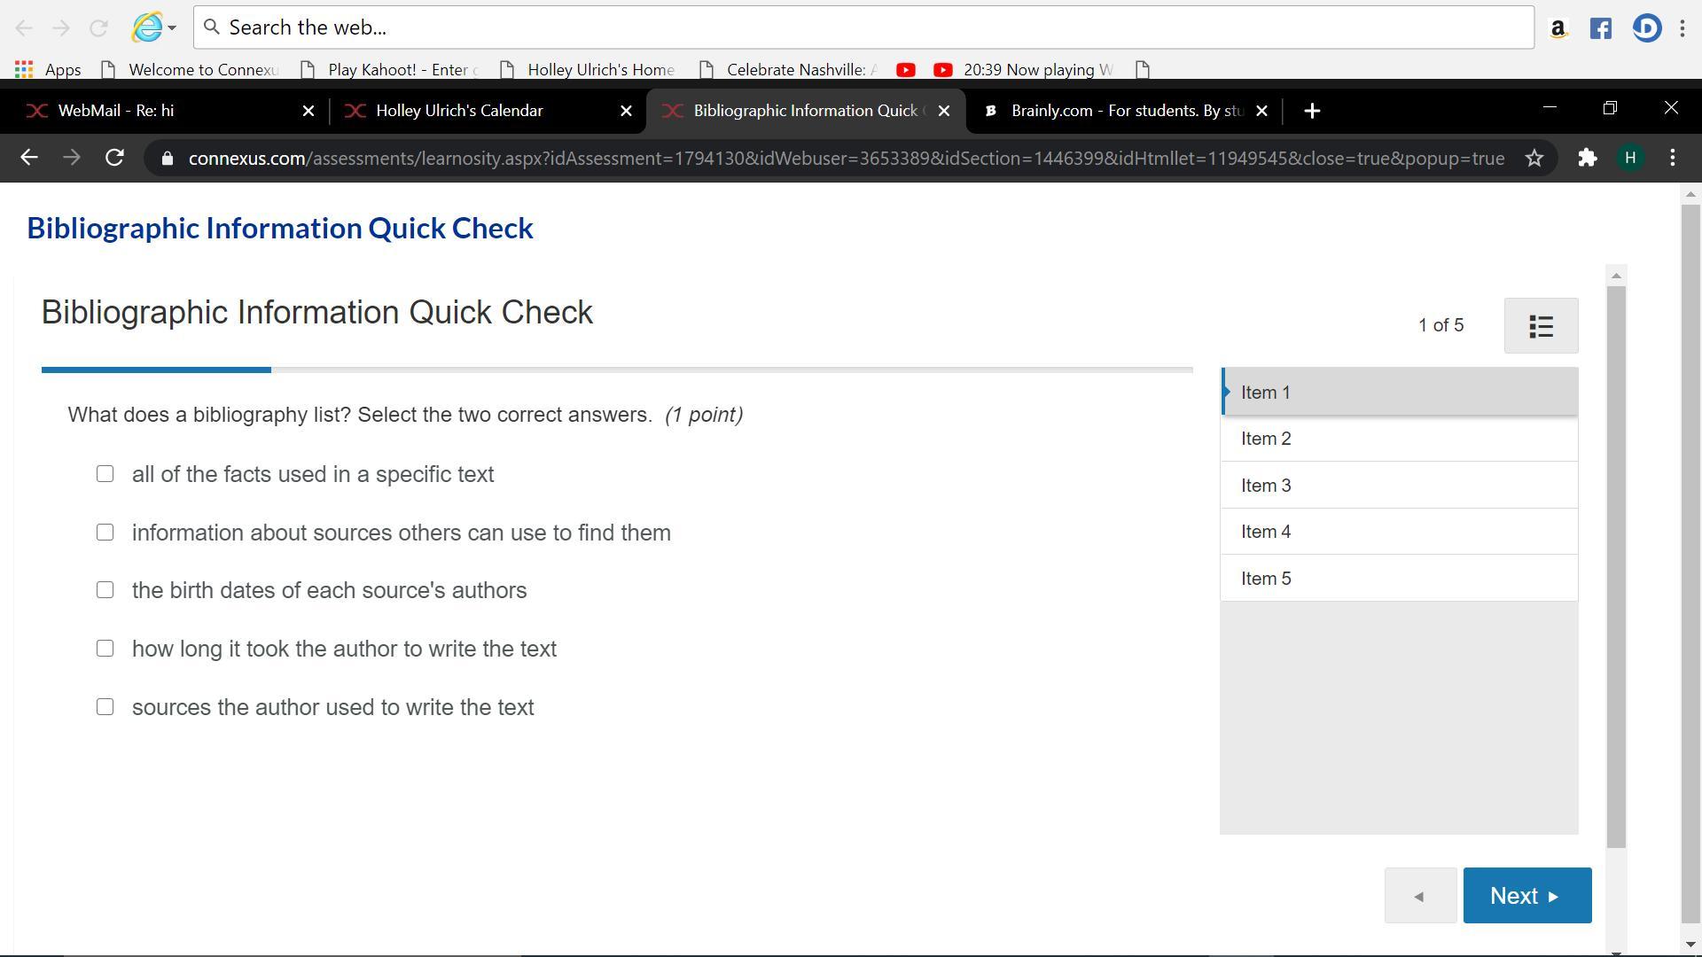This screenshot has width=1702, height=957.
Task: Open Chrome three-dot menu
Action: 1673,158
